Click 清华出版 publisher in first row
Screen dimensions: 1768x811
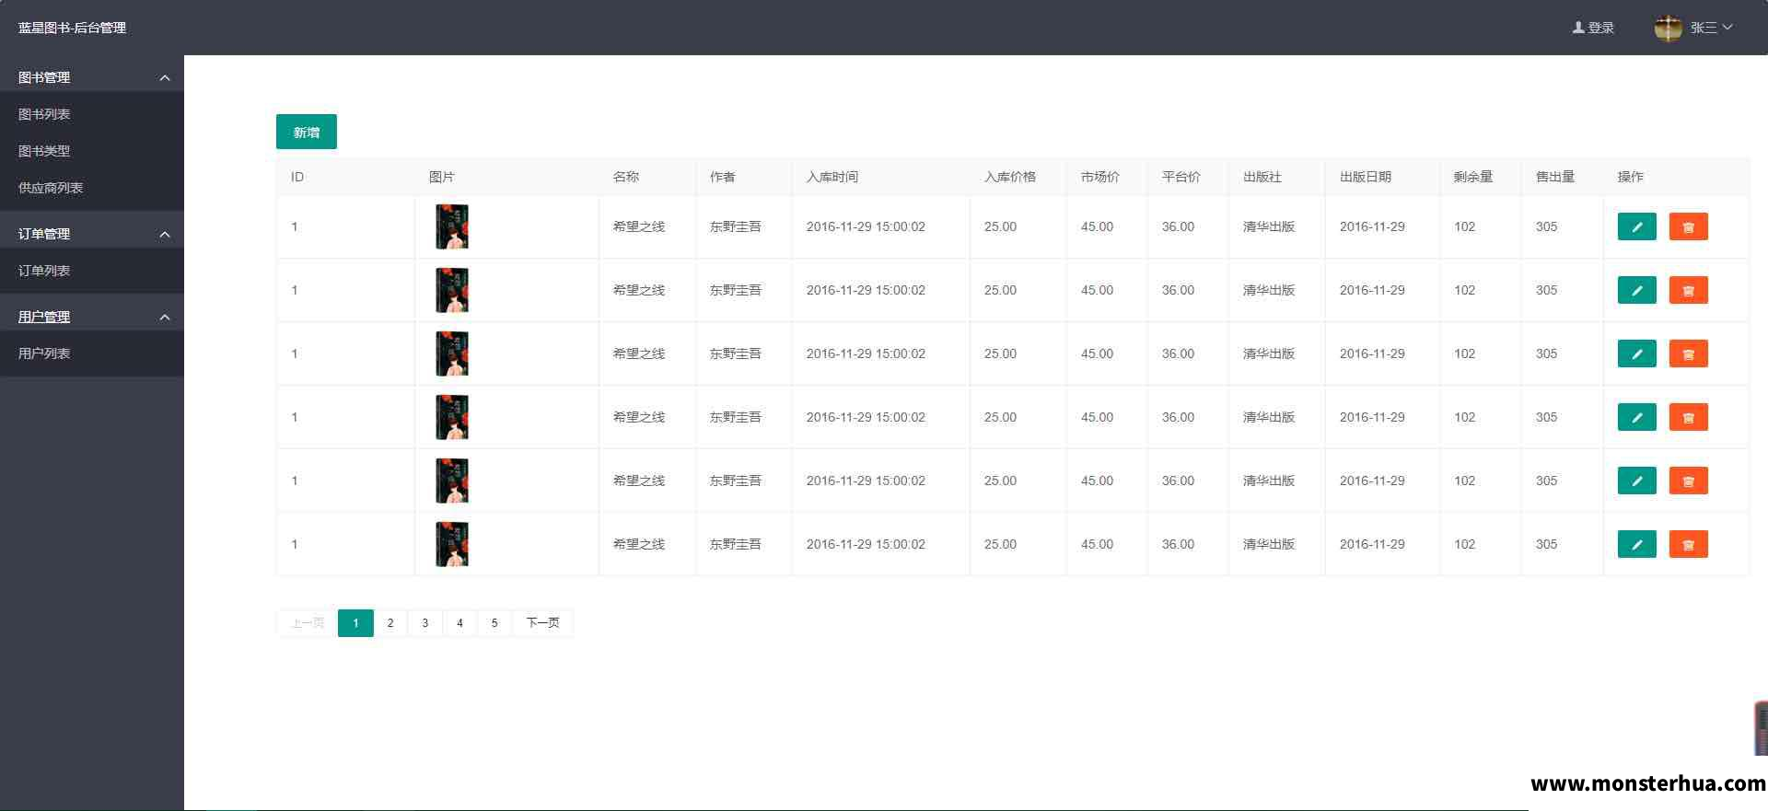(x=1269, y=226)
